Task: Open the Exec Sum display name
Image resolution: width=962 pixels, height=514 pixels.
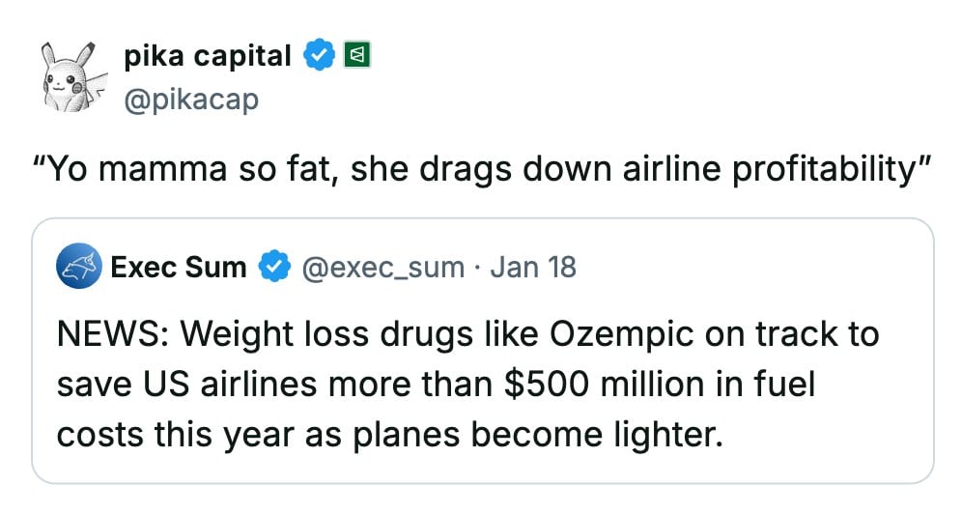Action: click(x=179, y=267)
